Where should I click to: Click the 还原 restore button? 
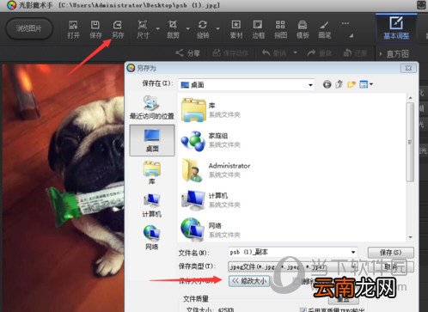click(x=355, y=53)
